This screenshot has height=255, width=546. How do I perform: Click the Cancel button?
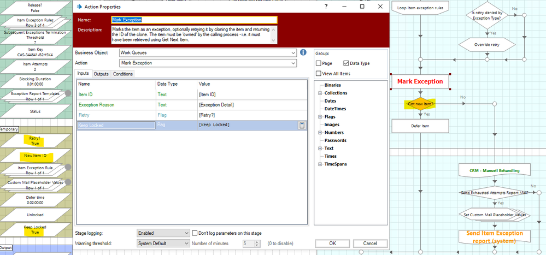coord(370,244)
